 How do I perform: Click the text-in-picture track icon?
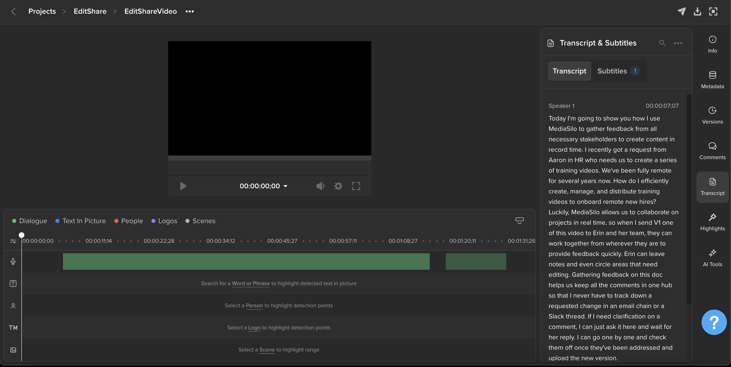[x=13, y=283]
